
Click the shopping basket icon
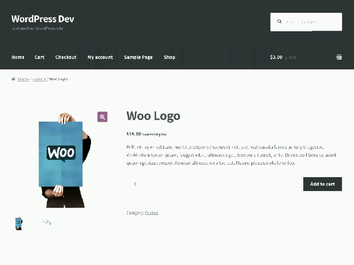pyautogui.click(x=339, y=57)
